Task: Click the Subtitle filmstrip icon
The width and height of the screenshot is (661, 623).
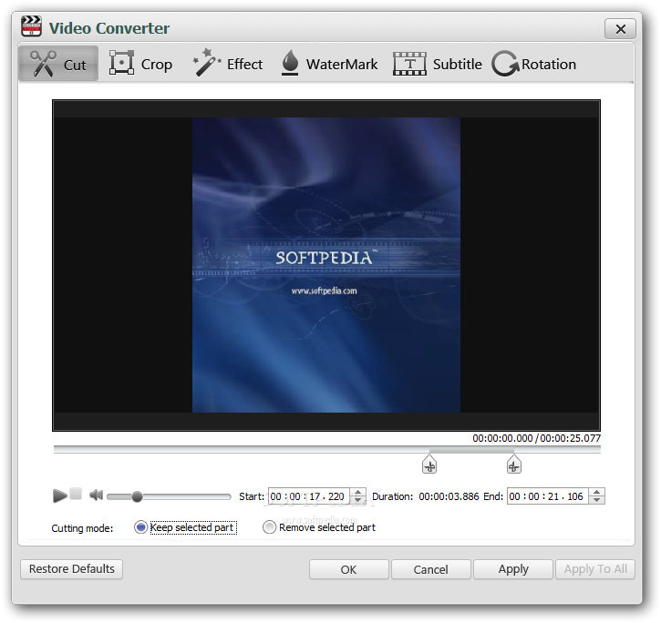Action: point(409,64)
